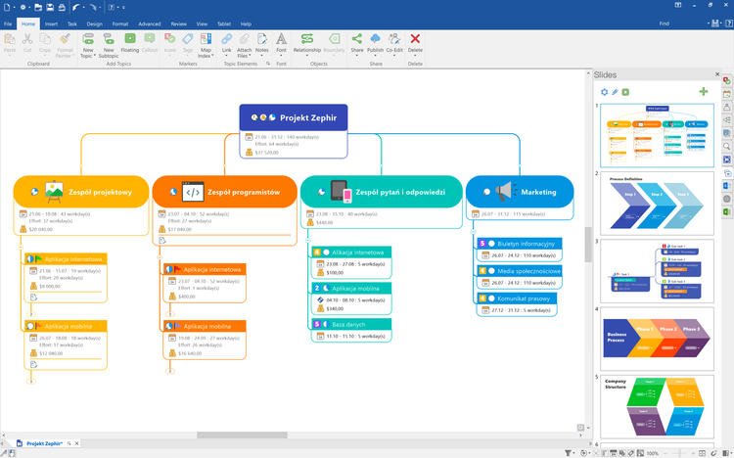Image resolution: width=734 pixels, height=458 pixels.
Task: Close the Projekt Zephir document tab
Action: point(76,443)
